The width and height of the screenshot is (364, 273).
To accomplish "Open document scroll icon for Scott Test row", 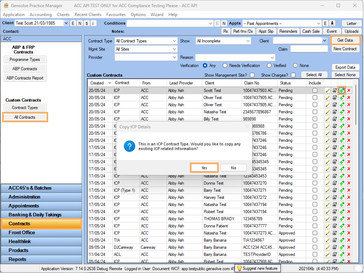I will (x=334, y=91).
